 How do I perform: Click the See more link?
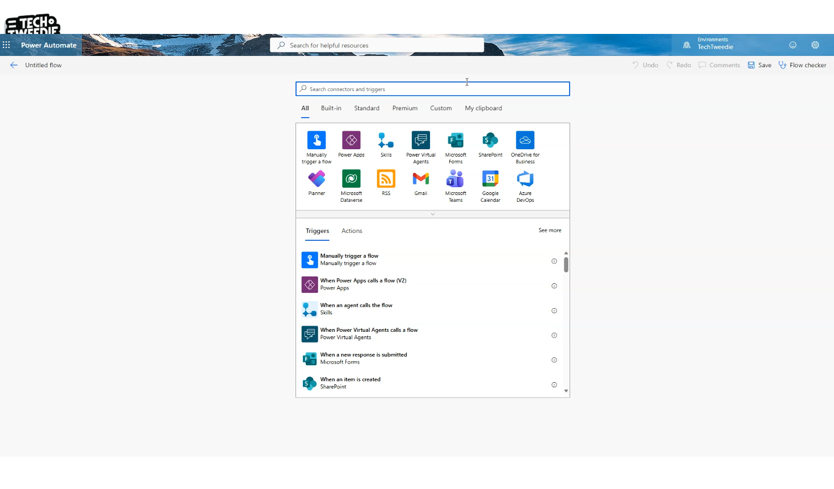(x=549, y=231)
